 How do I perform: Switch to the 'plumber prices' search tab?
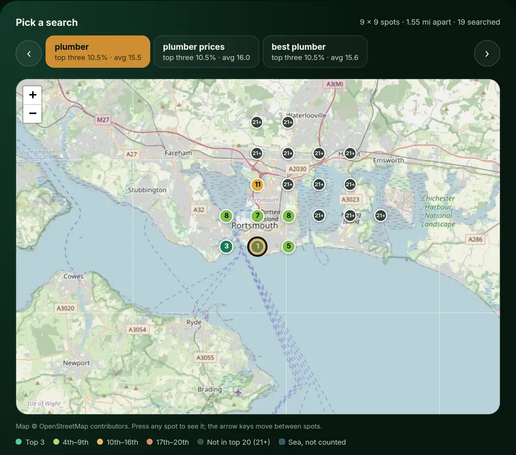pos(206,52)
